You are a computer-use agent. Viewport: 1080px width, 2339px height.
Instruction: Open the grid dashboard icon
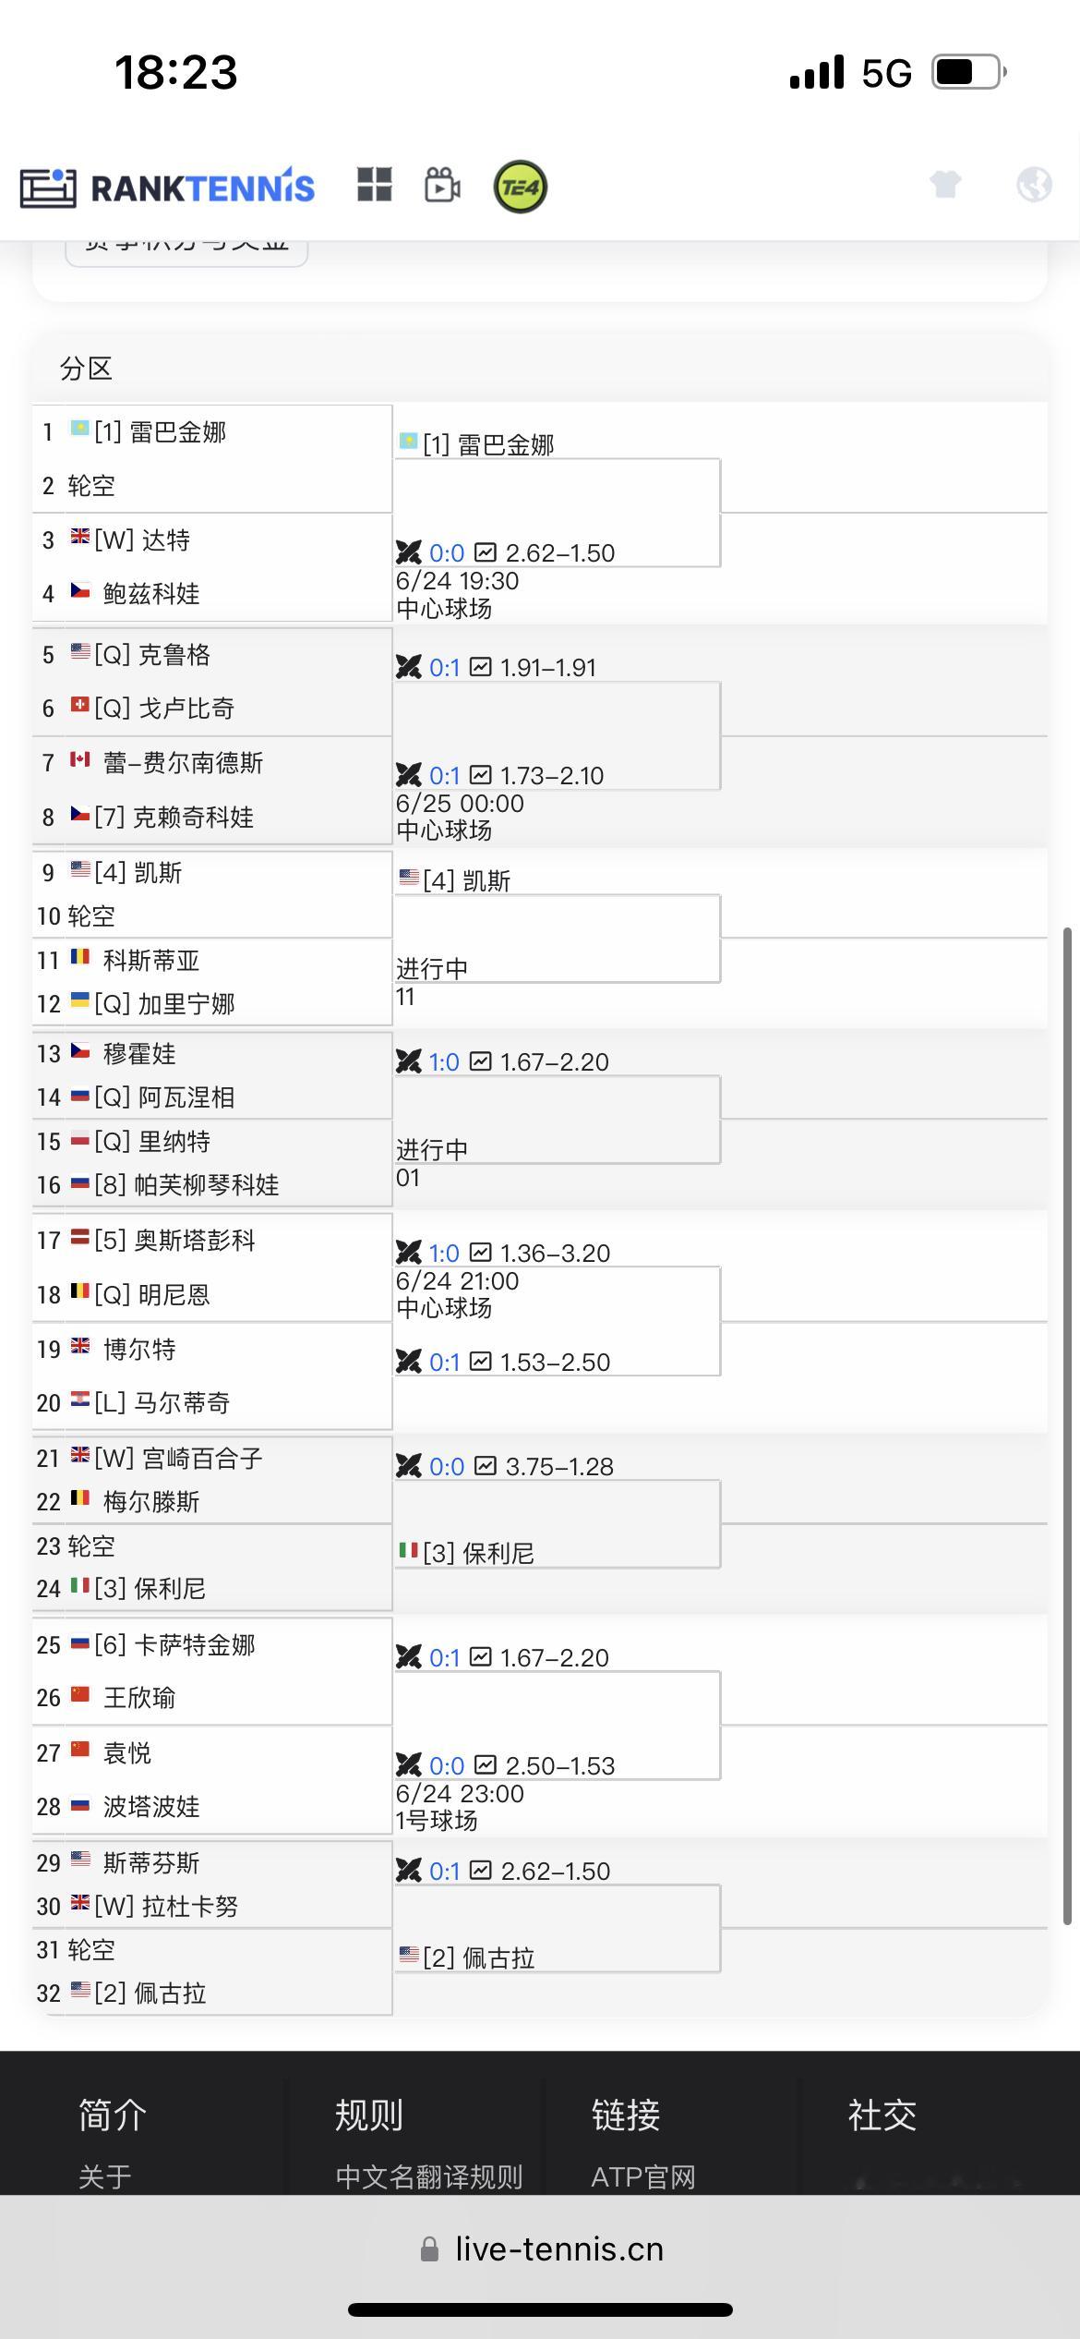click(x=375, y=185)
